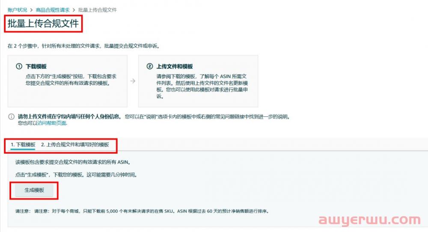
Task: Click the info circle icon beside the warning
Action: pos(12,117)
